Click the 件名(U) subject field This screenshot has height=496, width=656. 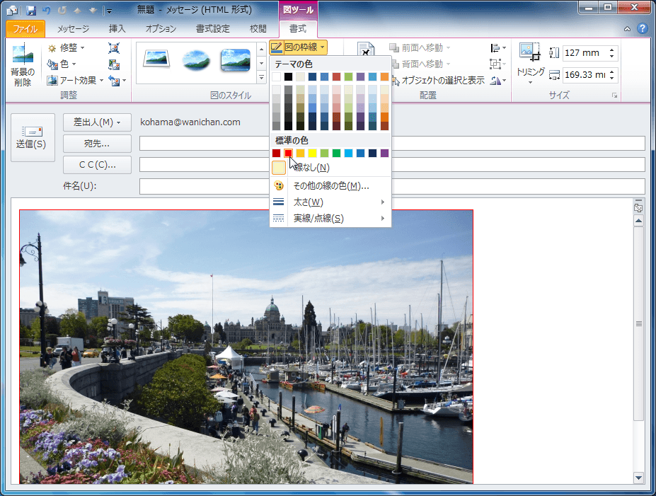[392, 186]
